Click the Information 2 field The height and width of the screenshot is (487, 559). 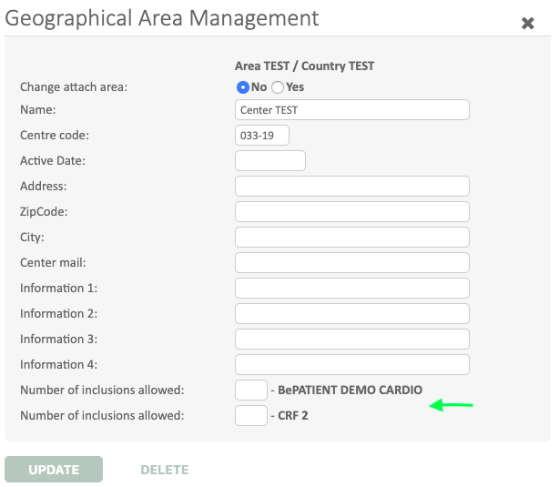[x=351, y=314]
